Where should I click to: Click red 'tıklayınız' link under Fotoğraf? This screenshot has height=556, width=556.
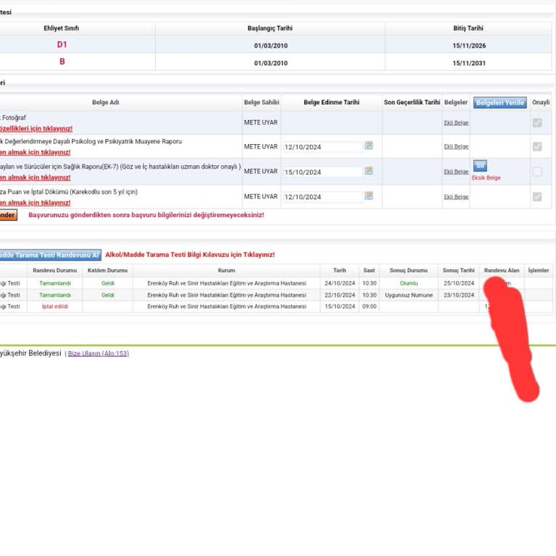(x=36, y=128)
